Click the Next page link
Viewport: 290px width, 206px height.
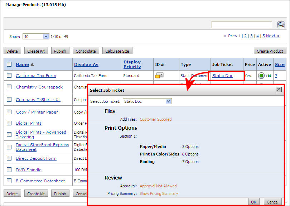pos(273,36)
